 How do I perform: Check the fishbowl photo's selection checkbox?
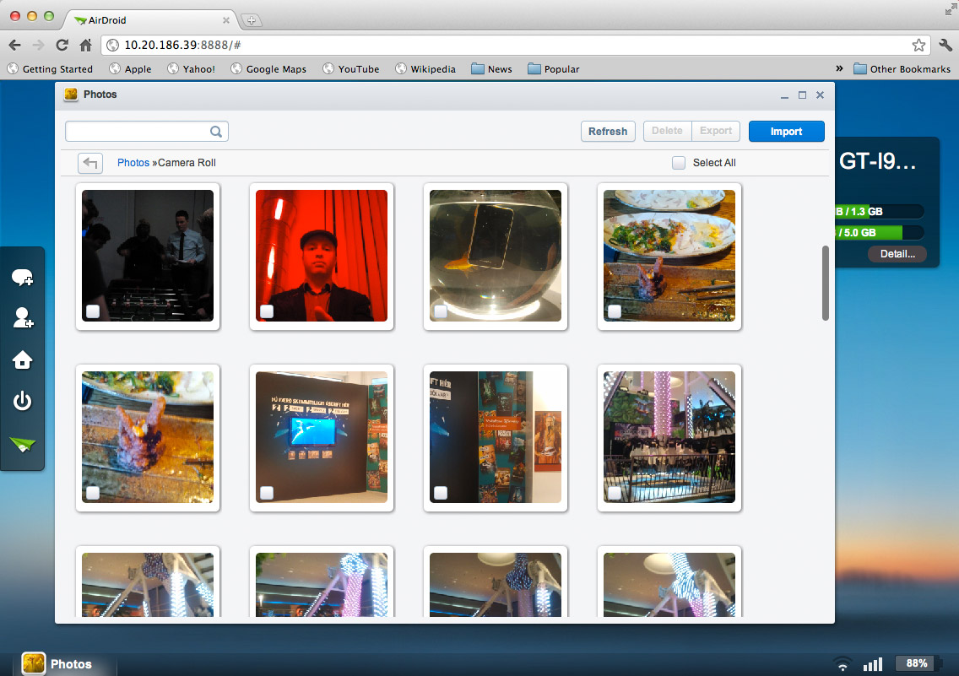point(440,312)
